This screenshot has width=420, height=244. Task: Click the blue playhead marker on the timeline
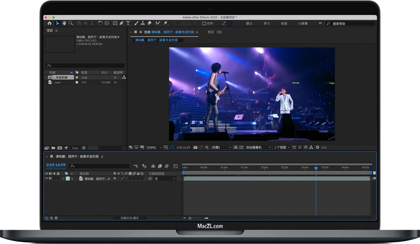[x=316, y=168]
